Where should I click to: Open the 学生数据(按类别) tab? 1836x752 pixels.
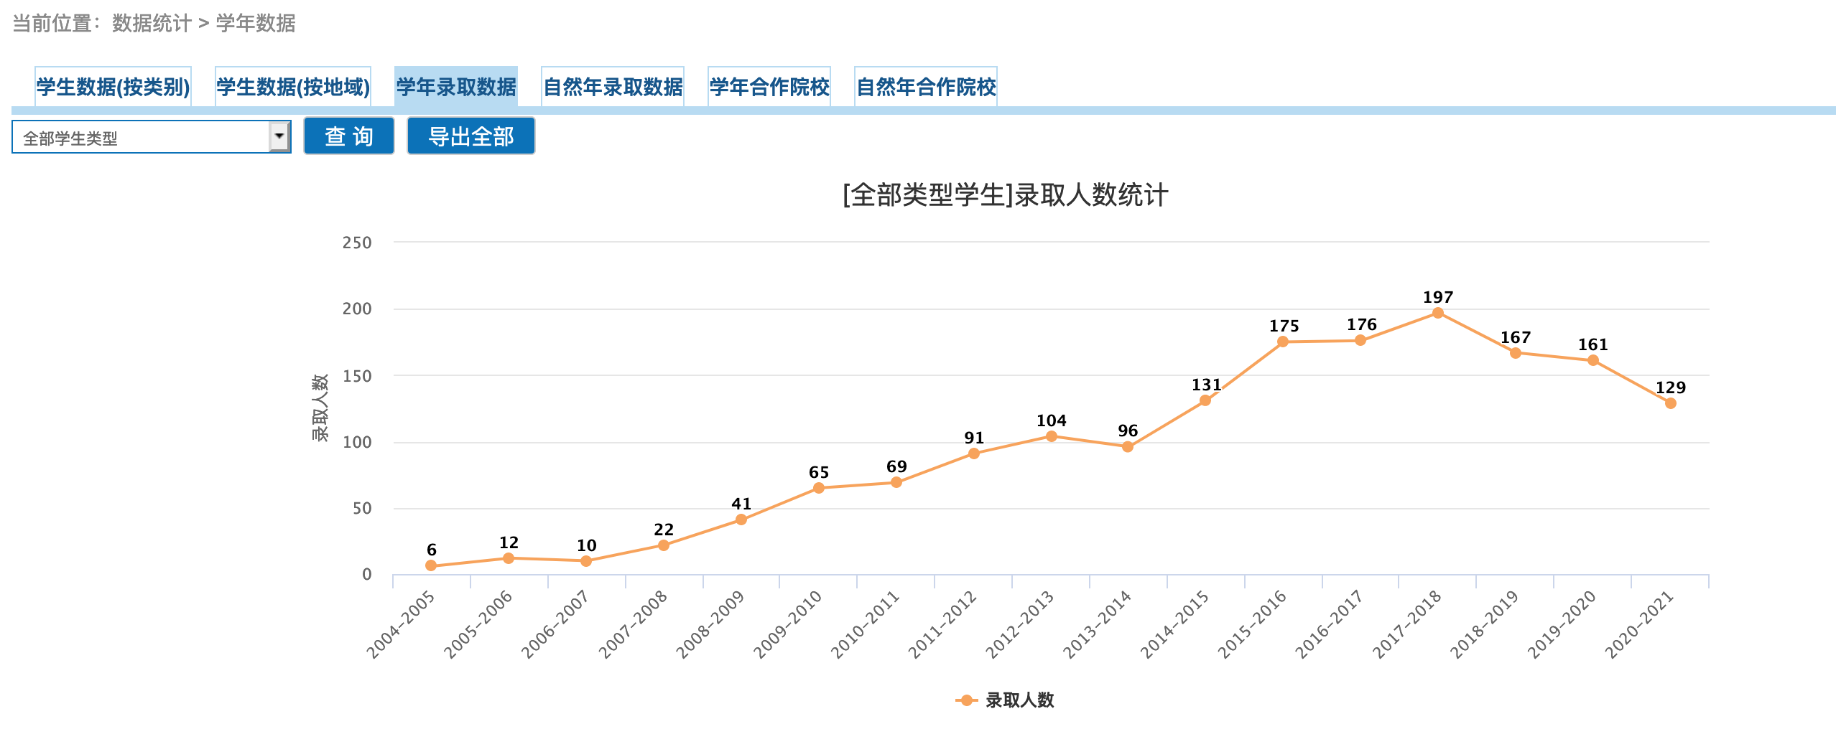[x=113, y=87]
